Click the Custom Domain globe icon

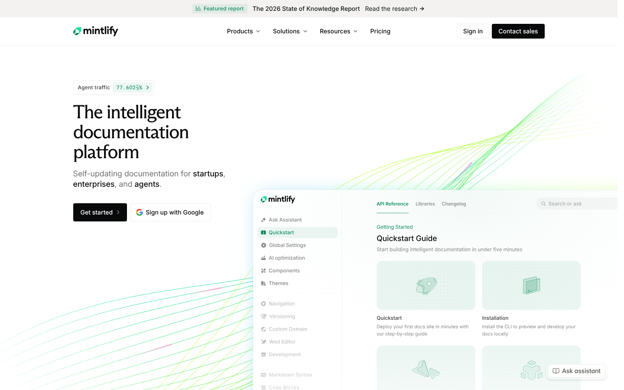[263, 329]
